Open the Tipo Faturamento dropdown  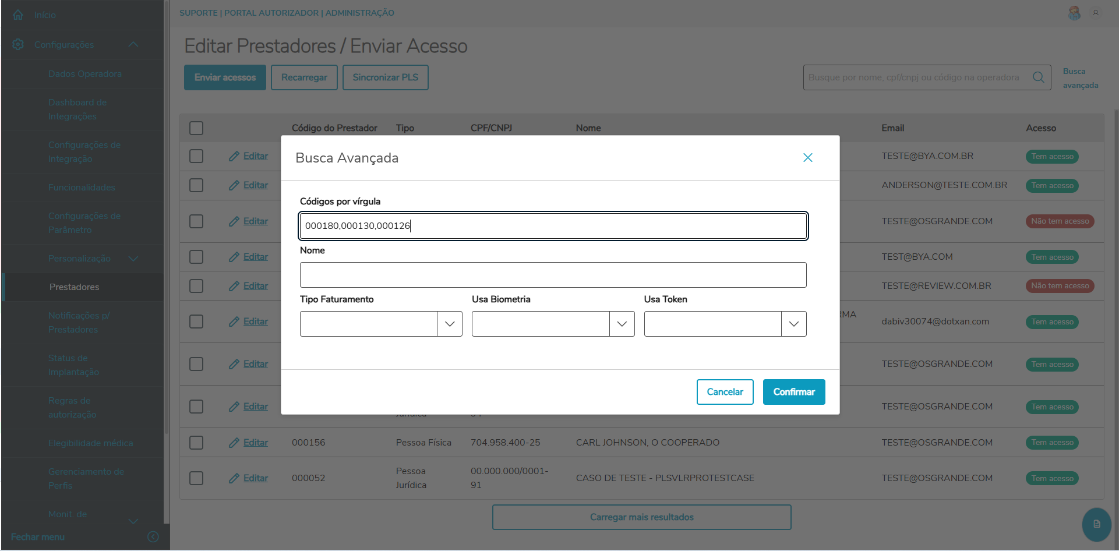[x=449, y=324]
